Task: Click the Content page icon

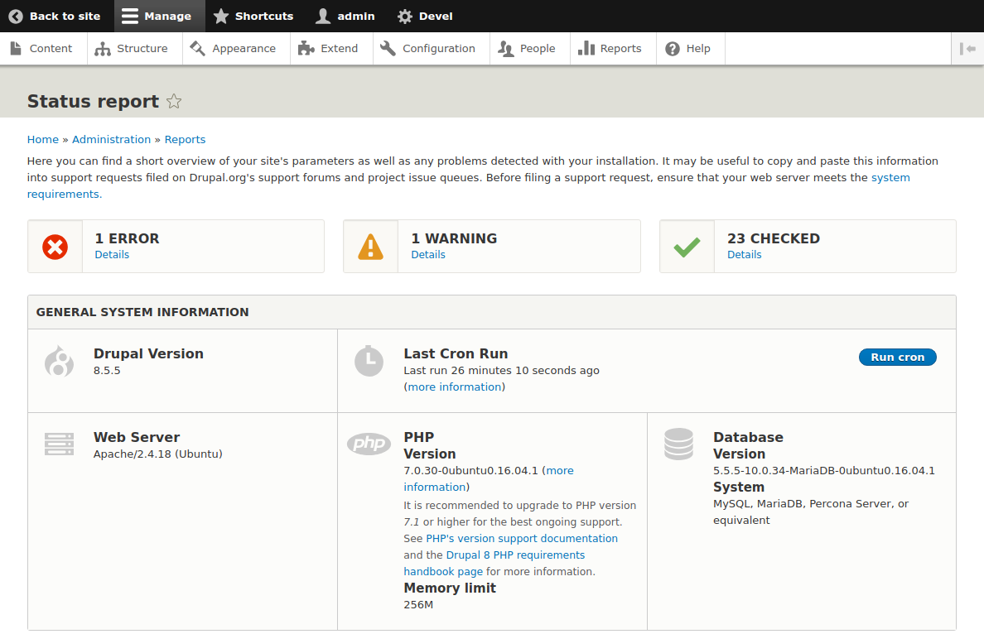Action: pos(16,48)
